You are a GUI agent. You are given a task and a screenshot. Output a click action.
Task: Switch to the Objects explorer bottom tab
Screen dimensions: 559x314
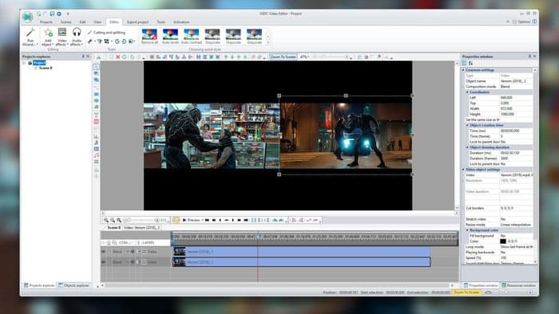[73, 285]
